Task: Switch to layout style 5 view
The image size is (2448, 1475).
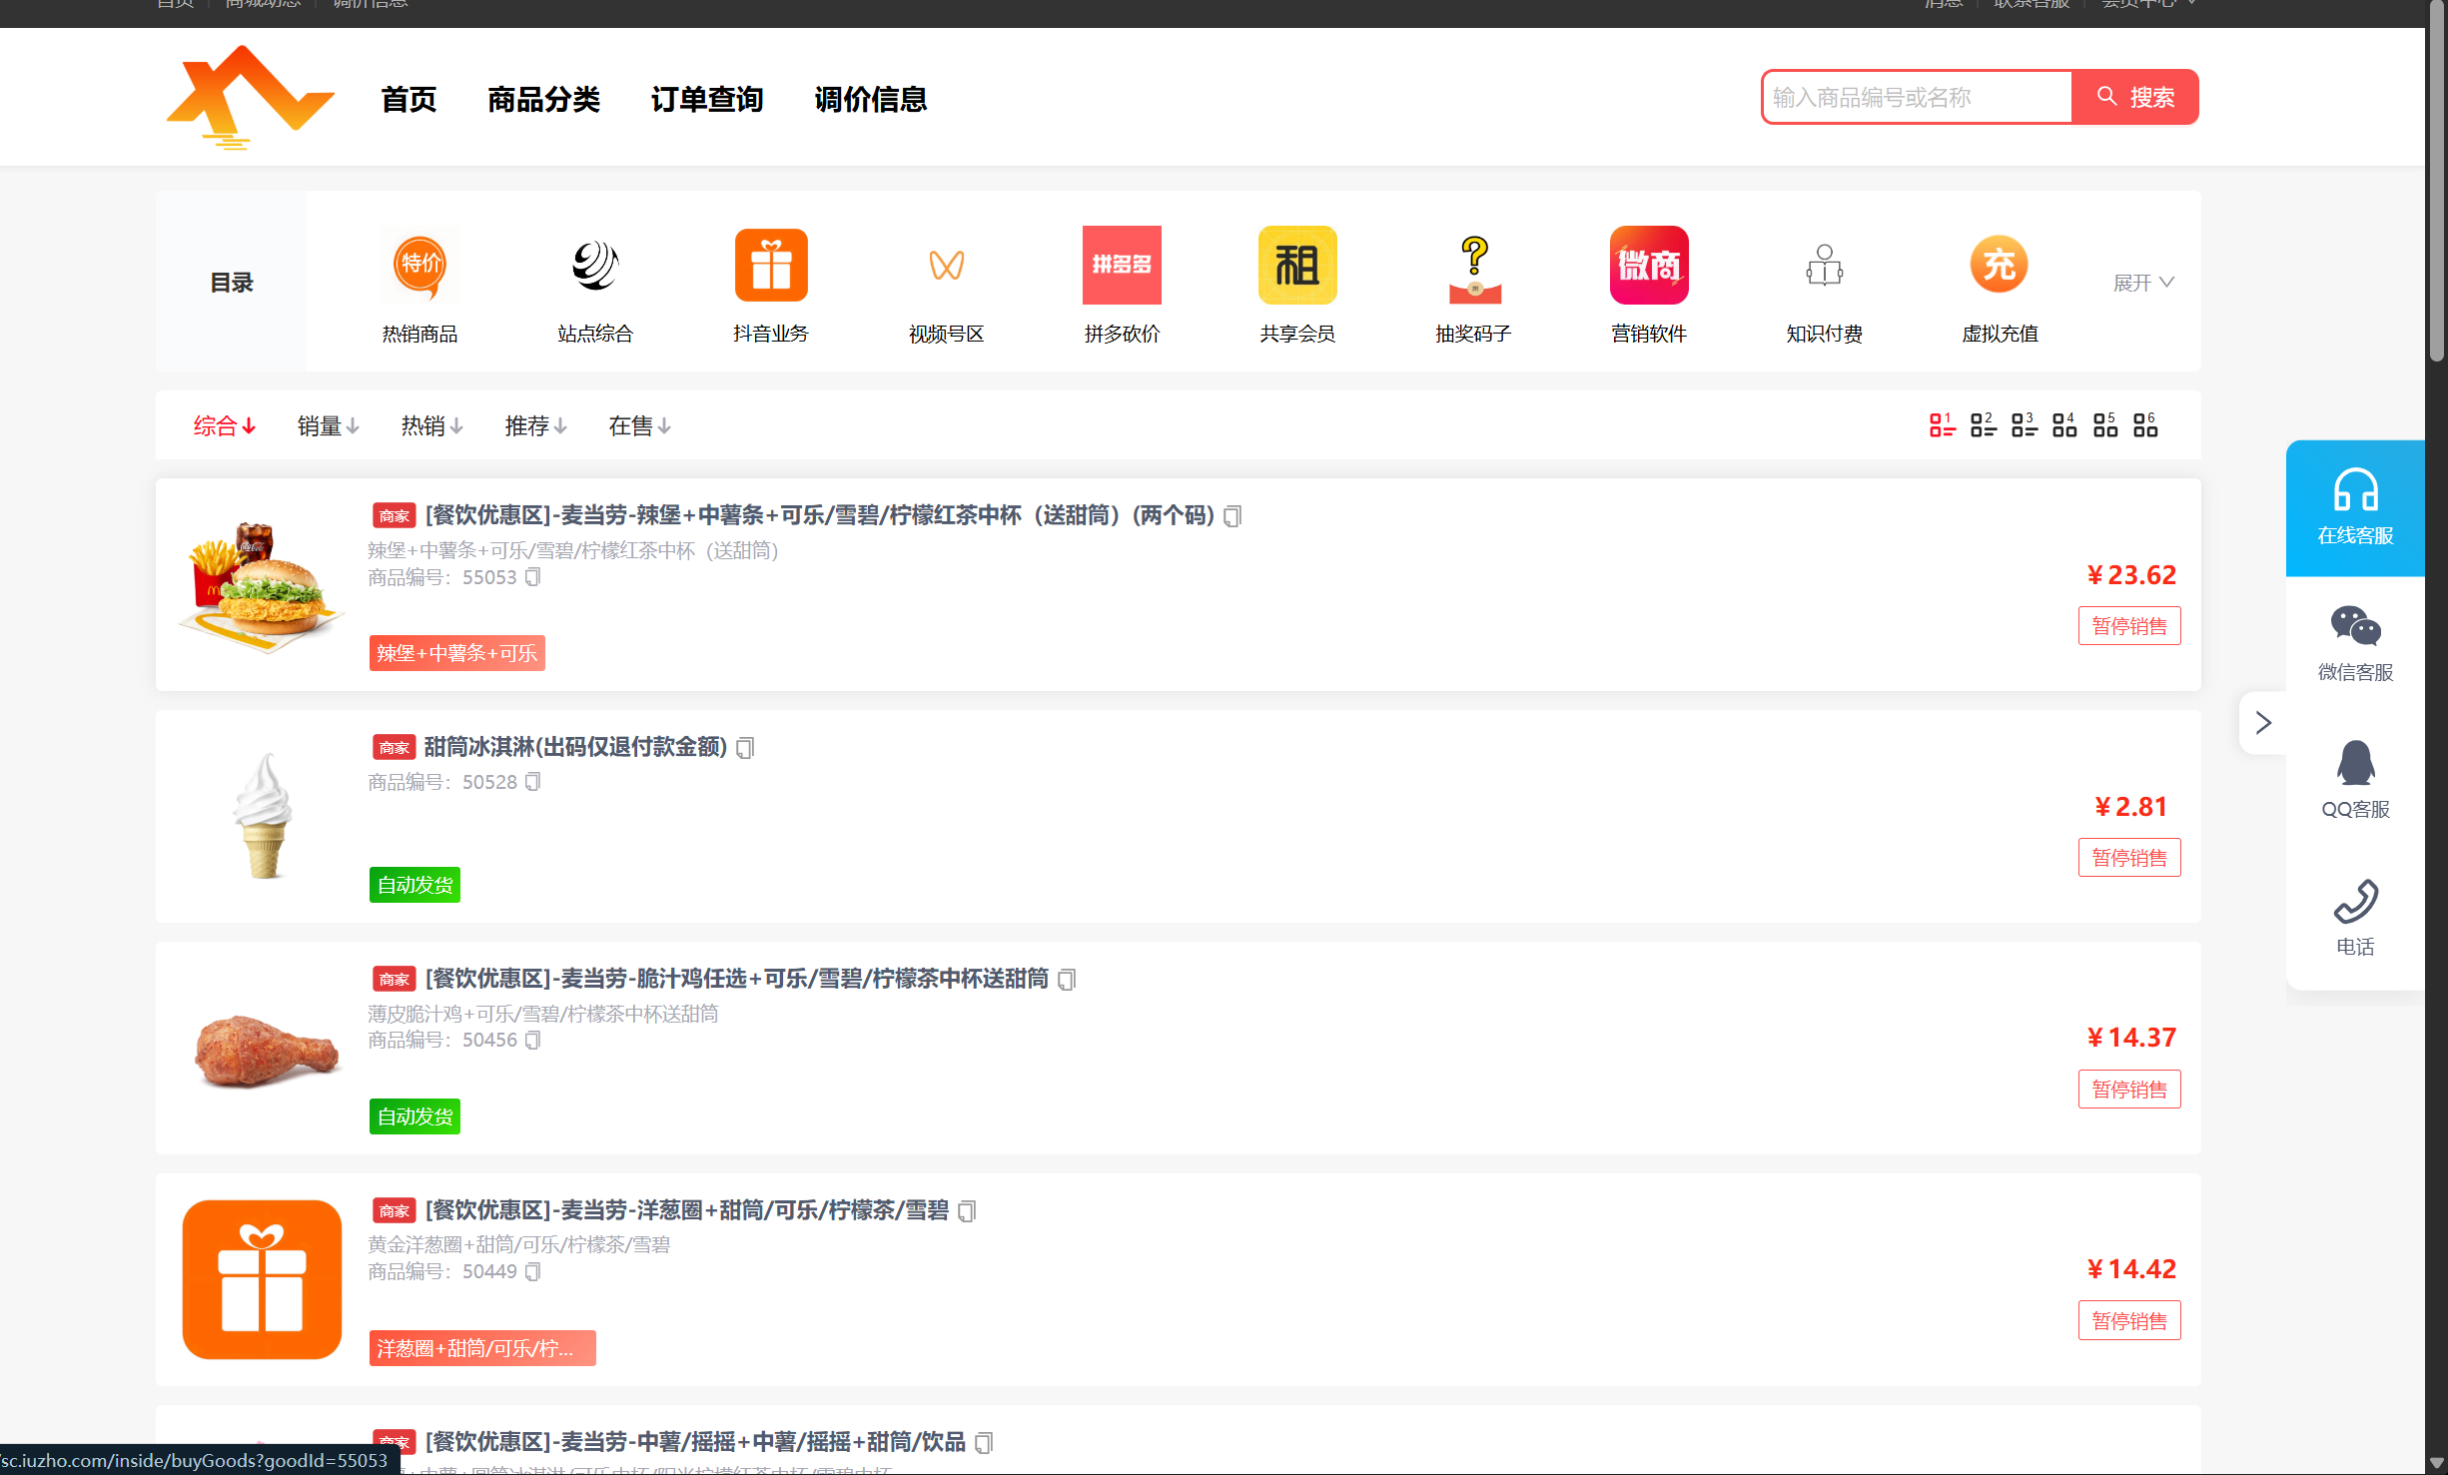Action: 2105,425
